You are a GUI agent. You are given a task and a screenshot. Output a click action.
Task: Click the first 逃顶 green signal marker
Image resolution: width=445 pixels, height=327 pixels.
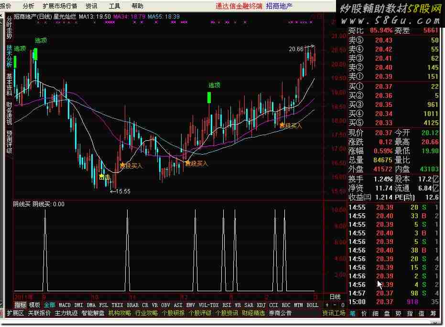tap(15, 62)
